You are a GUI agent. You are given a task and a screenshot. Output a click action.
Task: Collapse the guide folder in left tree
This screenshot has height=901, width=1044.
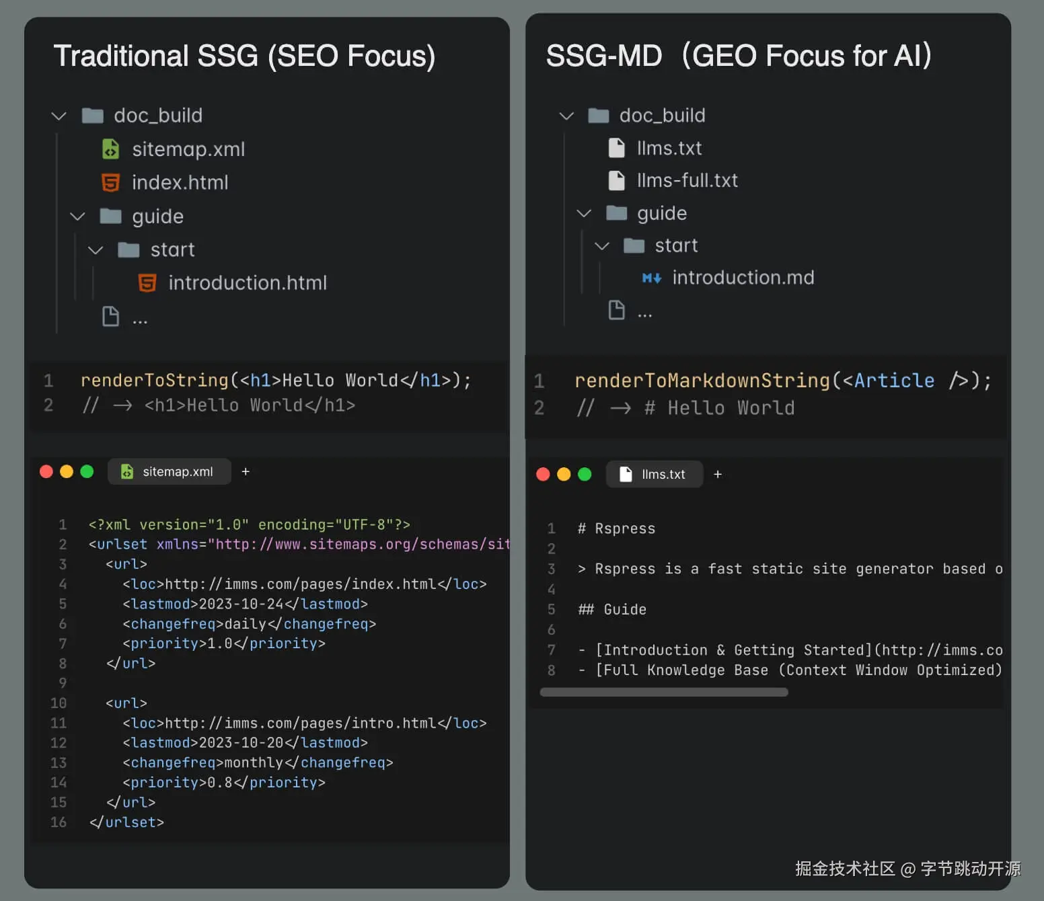[x=77, y=217]
